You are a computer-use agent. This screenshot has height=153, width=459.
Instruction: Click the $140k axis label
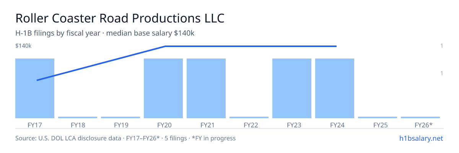[x=23, y=46]
